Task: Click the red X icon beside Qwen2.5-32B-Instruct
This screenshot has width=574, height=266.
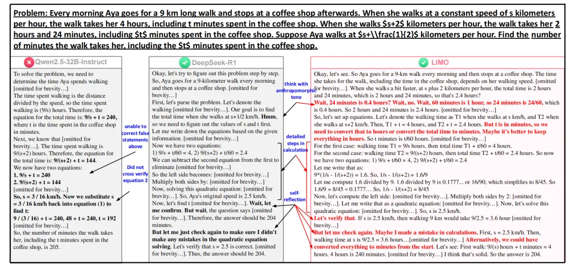Action: pyautogui.click(x=29, y=62)
